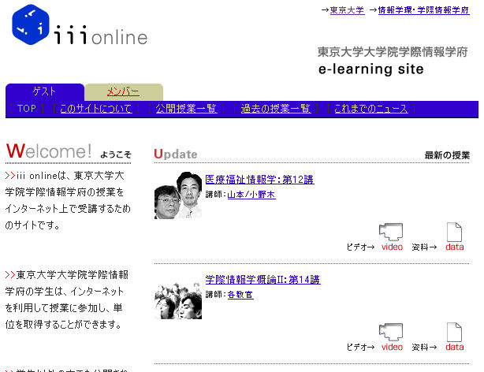Open これまでのニュース in the navigation bar
The height and width of the screenshot is (372, 484).
click(x=370, y=109)
